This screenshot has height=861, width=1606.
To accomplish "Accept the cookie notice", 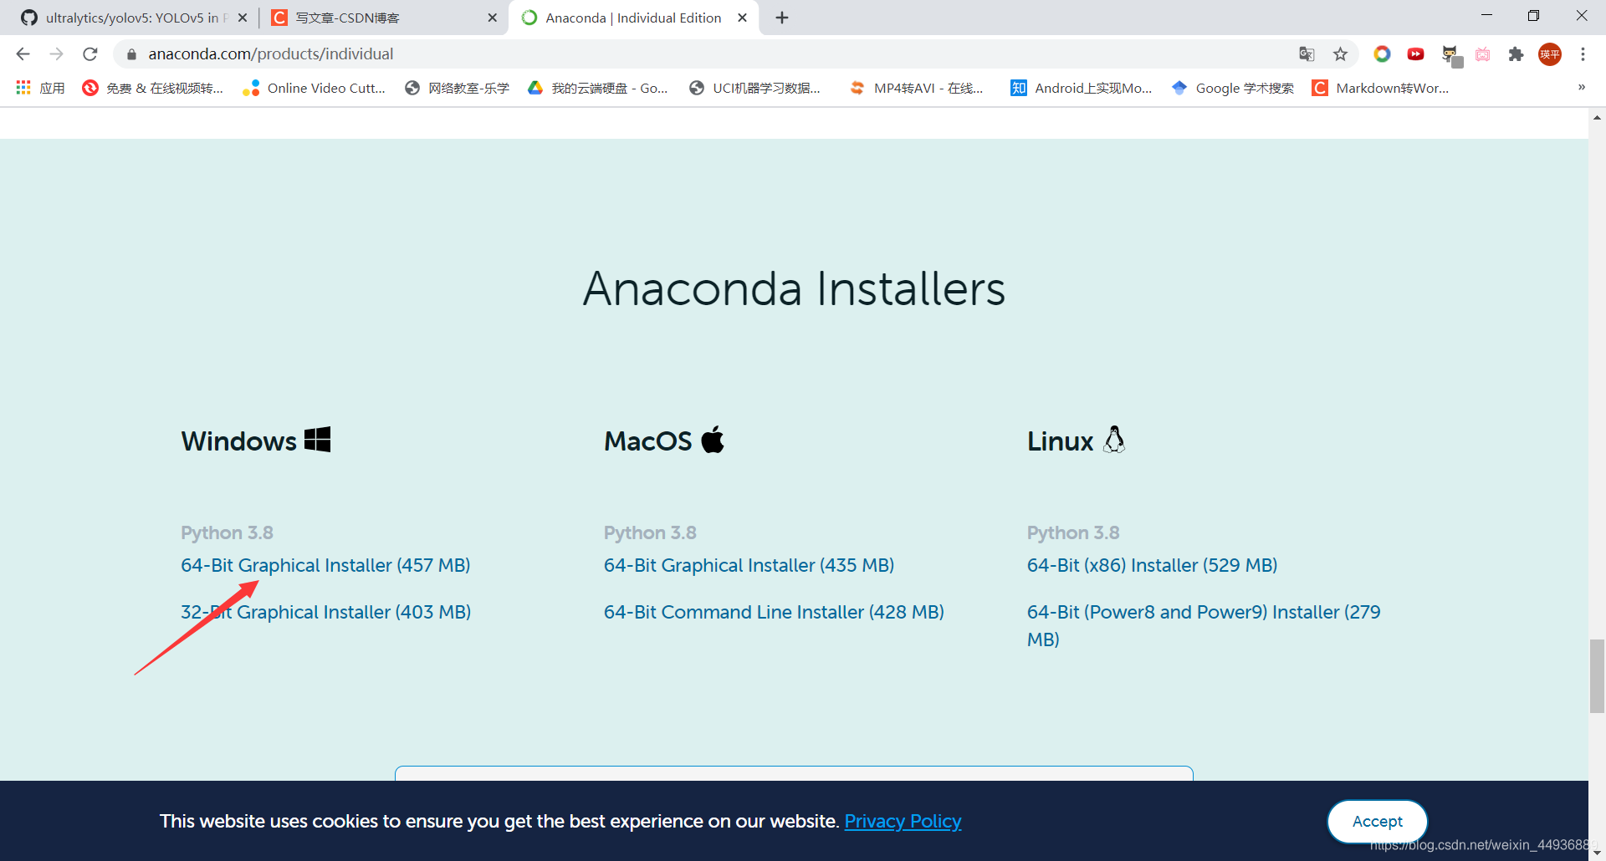I will point(1377,821).
